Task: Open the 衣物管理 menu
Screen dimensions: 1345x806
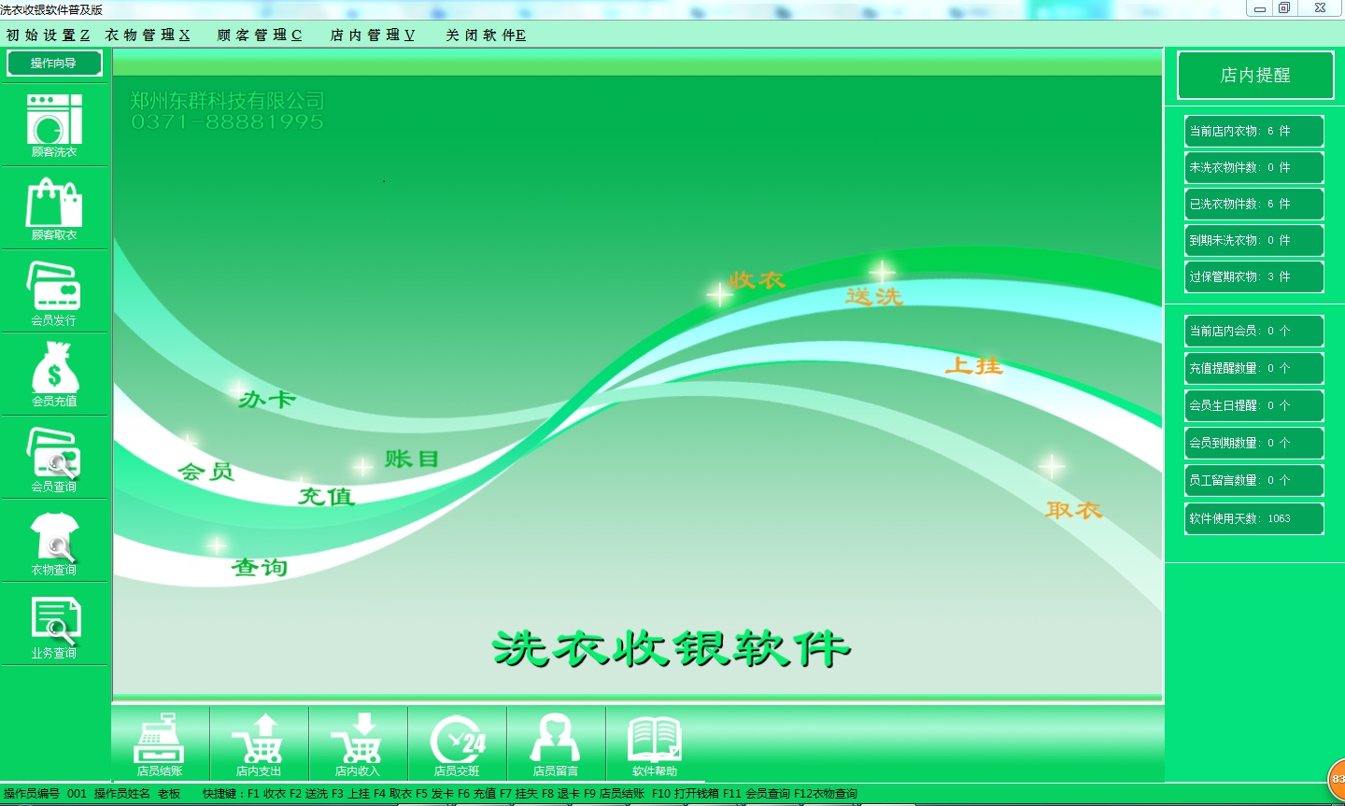Action: [x=148, y=35]
